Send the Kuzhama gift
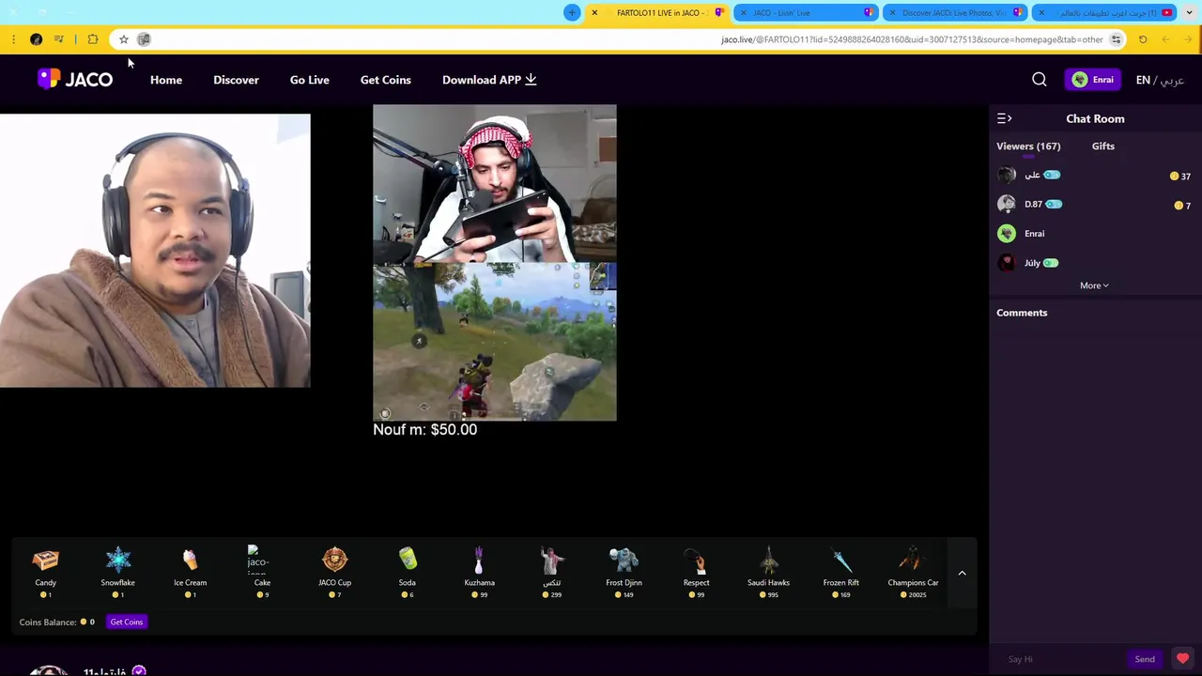 479,572
